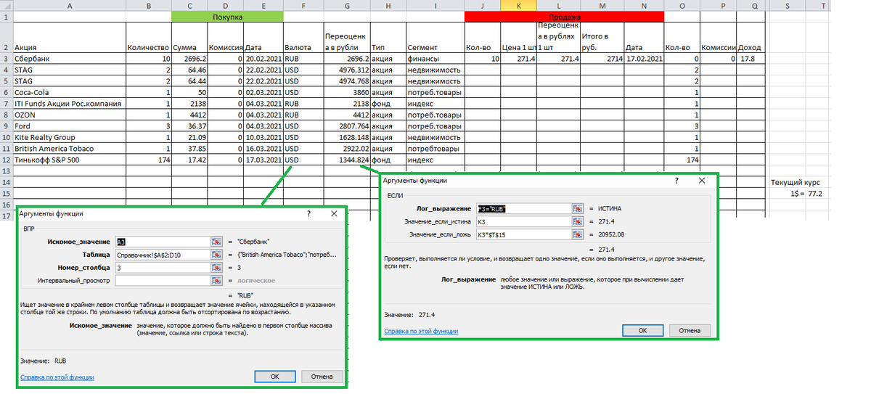
Task: Select cell with value 4976.312
Action: 348,70
